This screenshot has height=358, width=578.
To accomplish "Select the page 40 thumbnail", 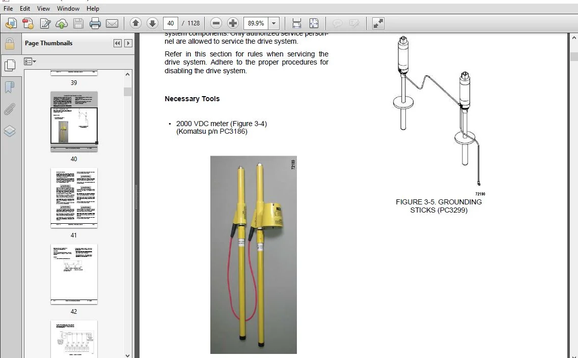I will pos(74,122).
